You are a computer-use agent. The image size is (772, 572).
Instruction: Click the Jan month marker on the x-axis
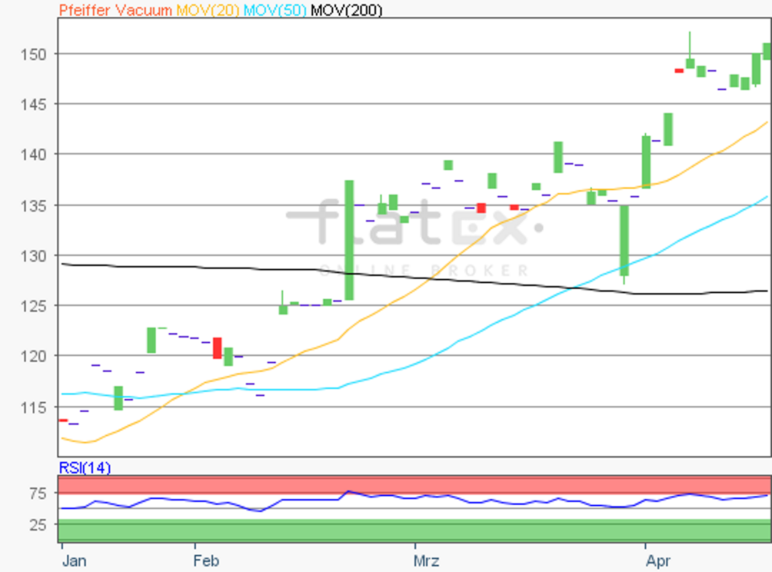click(x=74, y=561)
